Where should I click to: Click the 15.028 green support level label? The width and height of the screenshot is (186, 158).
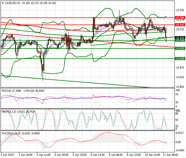pyautogui.click(x=180, y=59)
